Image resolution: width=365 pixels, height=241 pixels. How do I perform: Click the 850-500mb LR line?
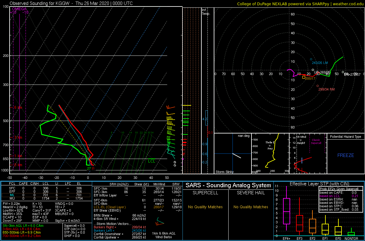22,232
